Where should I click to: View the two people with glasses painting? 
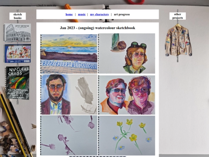click(x=127, y=95)
